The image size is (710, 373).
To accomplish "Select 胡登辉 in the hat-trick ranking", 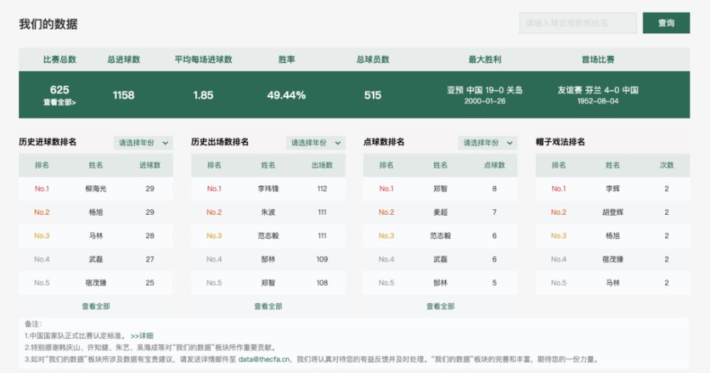I will coord(613,213).
